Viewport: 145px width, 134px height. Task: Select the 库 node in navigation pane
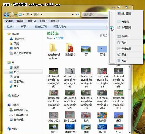click(x=11, y=62)
